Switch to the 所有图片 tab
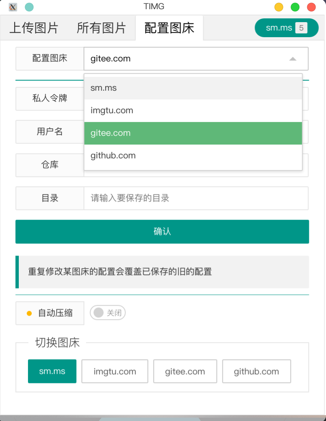 tap(101, 28)
